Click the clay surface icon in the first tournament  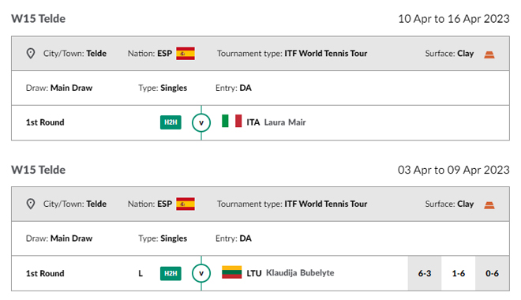pos(489,54)
